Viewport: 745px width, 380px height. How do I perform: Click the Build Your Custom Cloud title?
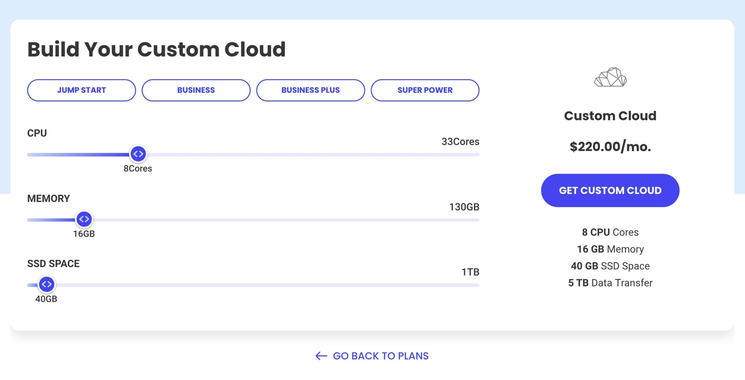tap(157, 49)
